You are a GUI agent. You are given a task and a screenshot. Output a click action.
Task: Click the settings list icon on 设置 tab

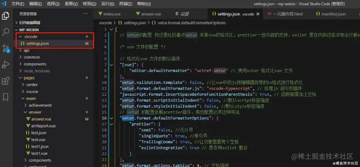pyautogui.click(x=177, y=14)
